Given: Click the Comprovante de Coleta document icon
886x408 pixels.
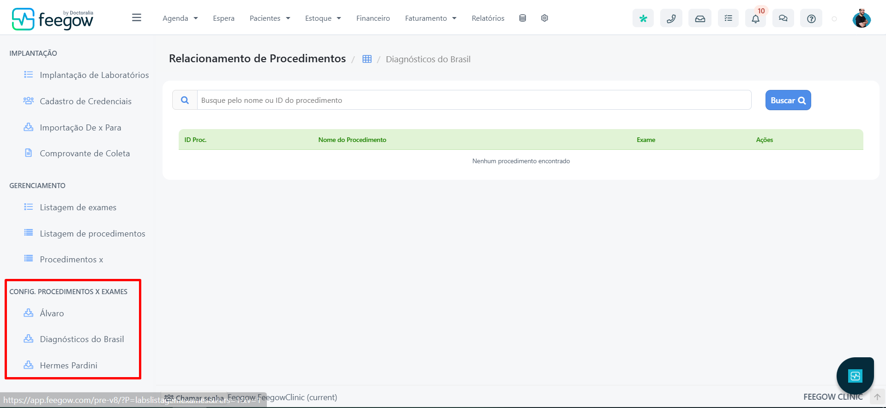Looking at the screenshot, I should 29,153.
